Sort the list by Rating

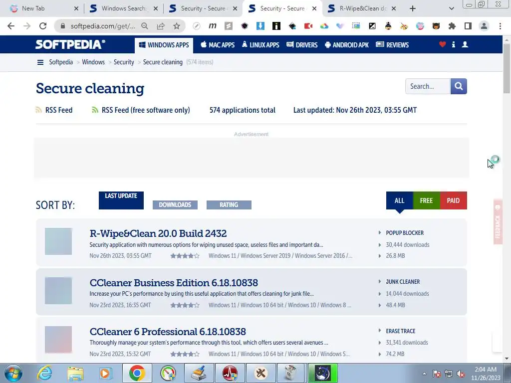tap(229, 205)
